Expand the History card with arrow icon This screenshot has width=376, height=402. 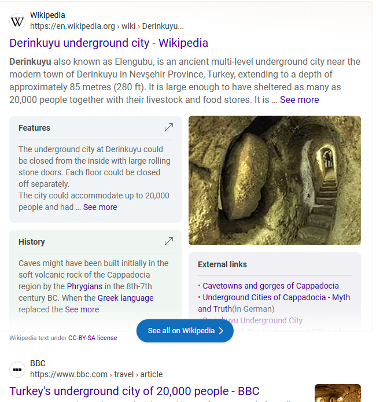point(169,241)
